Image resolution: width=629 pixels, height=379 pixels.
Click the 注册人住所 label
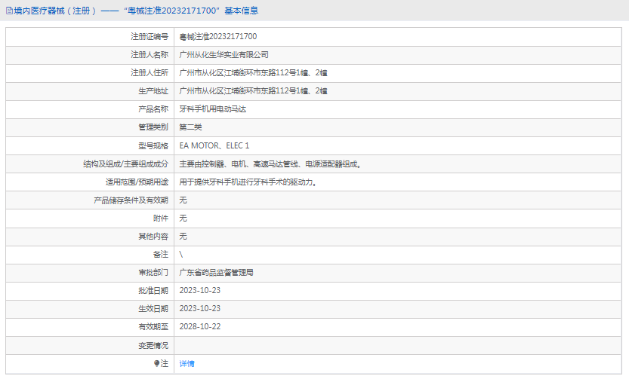point(150,72)
